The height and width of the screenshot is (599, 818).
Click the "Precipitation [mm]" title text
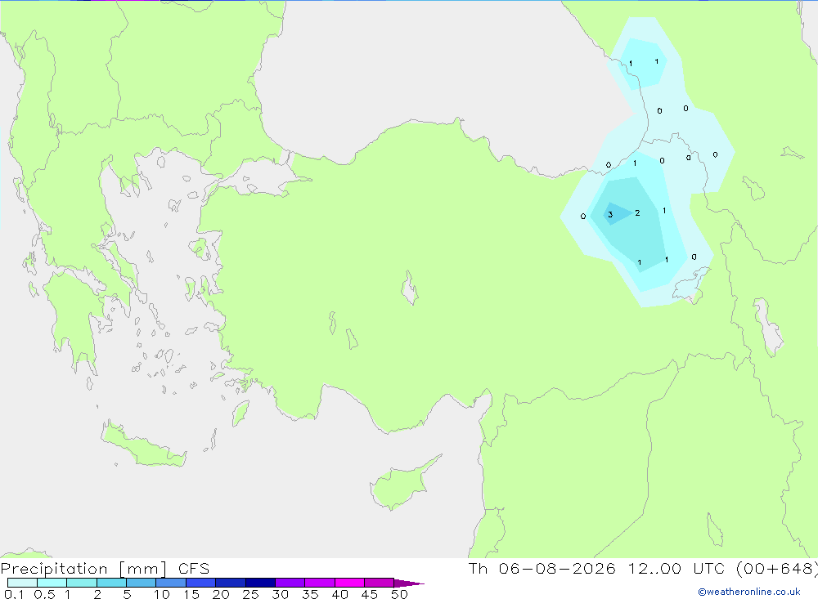pyautogui.click(x=84, y=569)
